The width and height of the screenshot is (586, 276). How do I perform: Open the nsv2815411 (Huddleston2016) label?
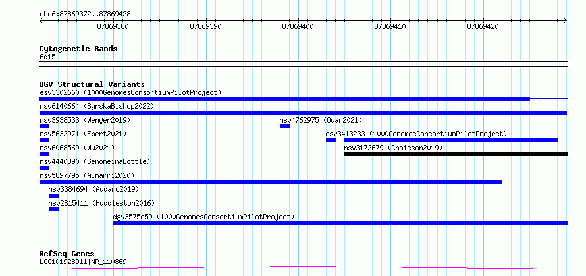[x=101, y=203]
